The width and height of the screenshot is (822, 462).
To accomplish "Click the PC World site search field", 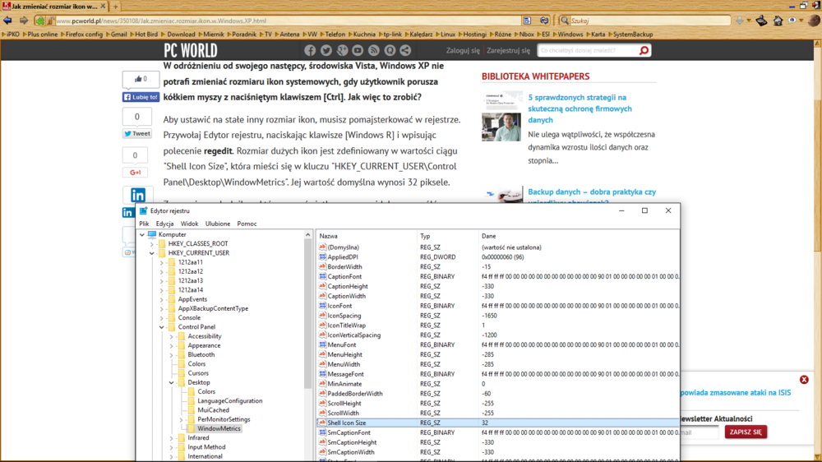I will click(x=587, y=51).
